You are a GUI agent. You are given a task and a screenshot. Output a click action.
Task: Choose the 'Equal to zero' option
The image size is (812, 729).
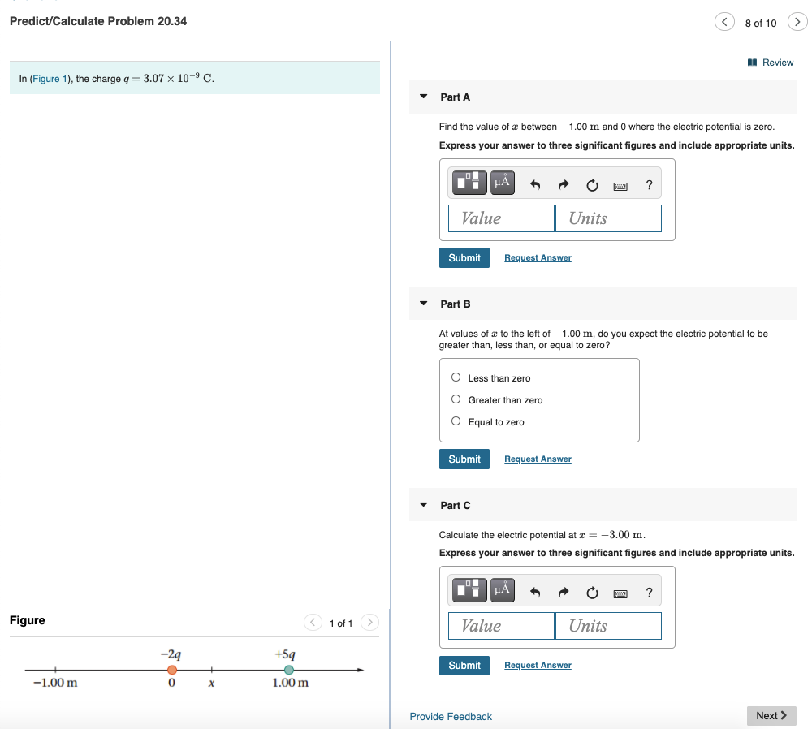456,423
